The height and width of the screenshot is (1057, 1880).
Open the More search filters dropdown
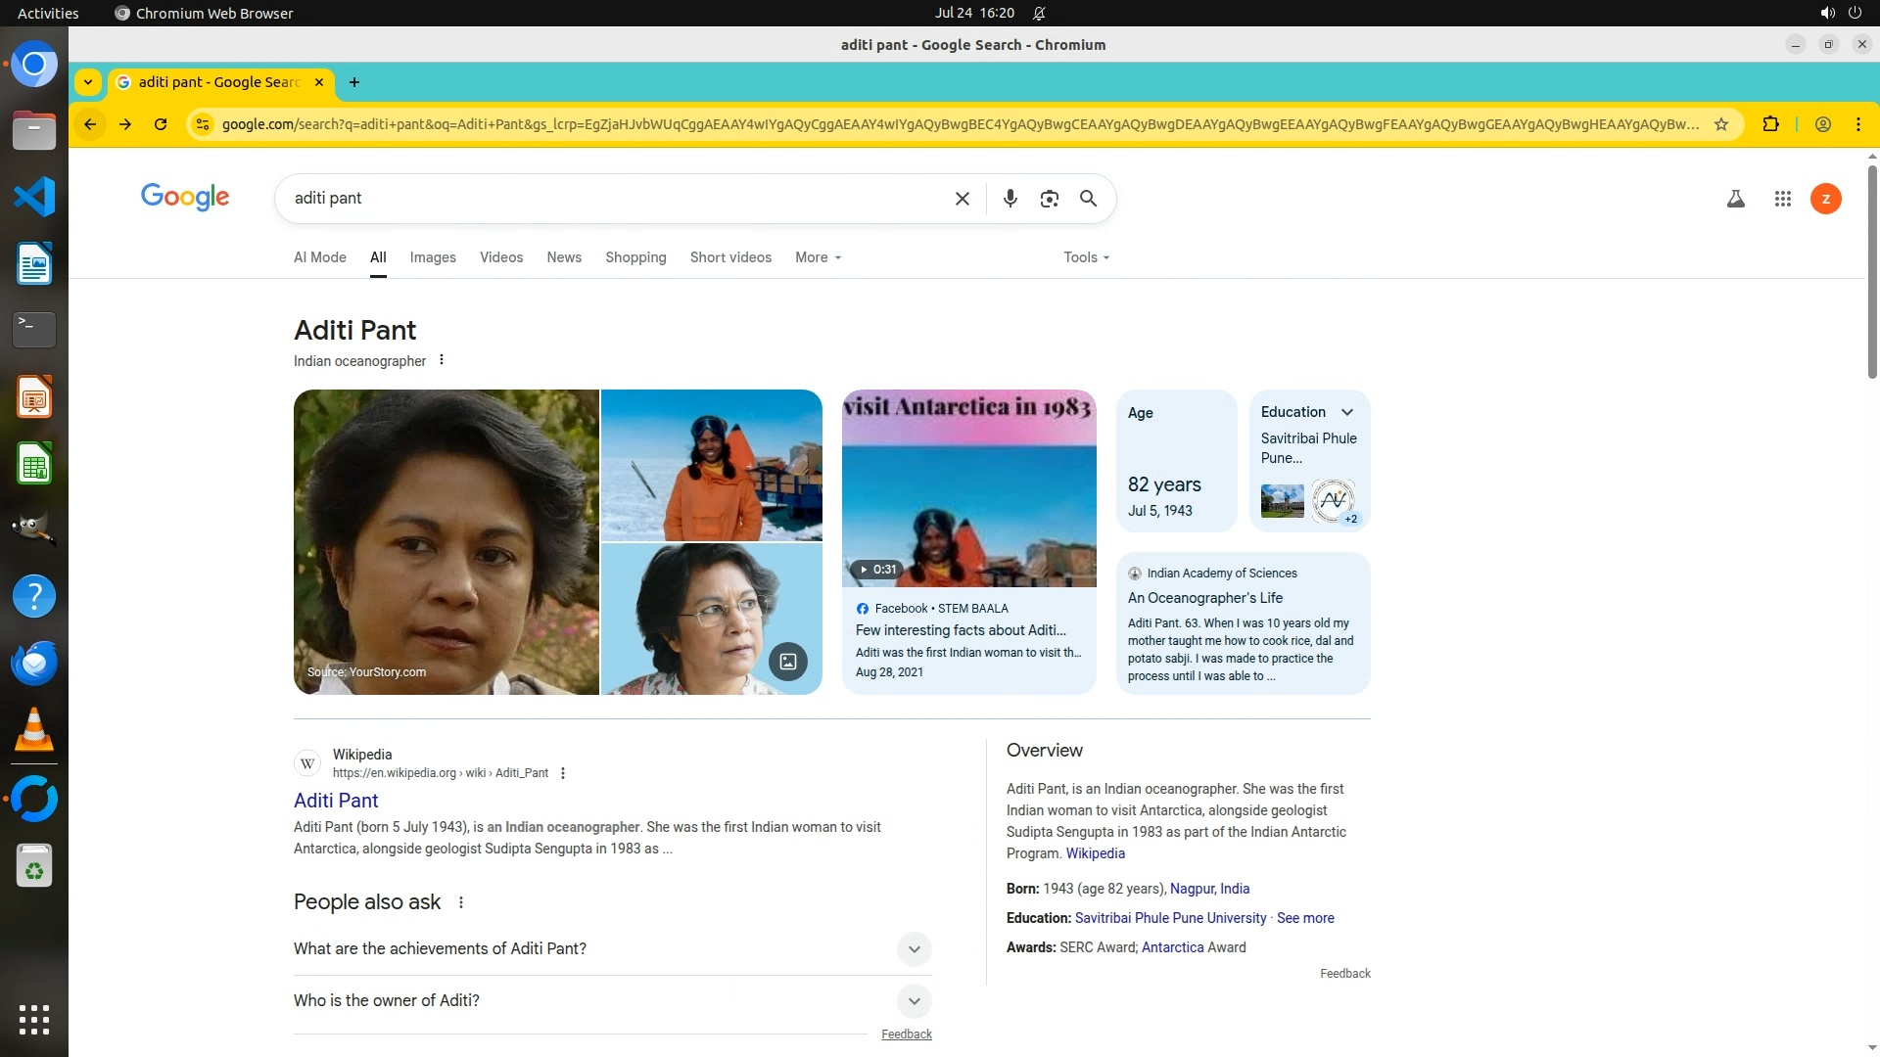coord(818,257)
